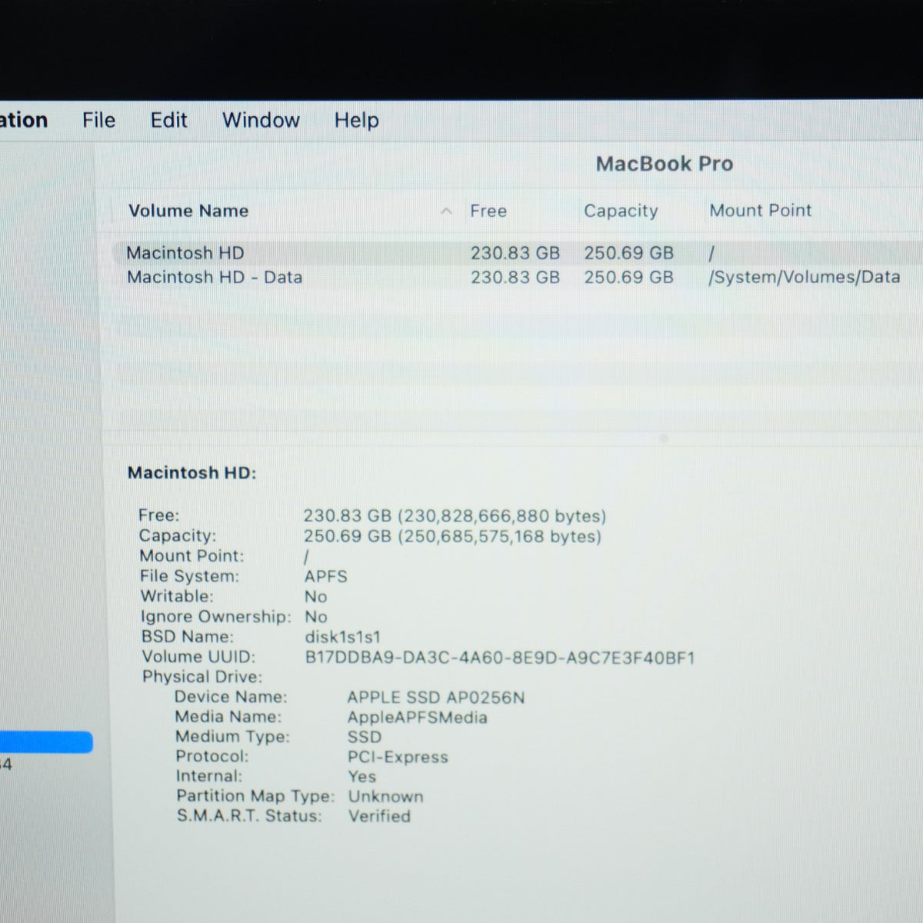Screen dimensions: 923x923
Task: Click the Medium Type value SSD
Action: click(365, 737)
